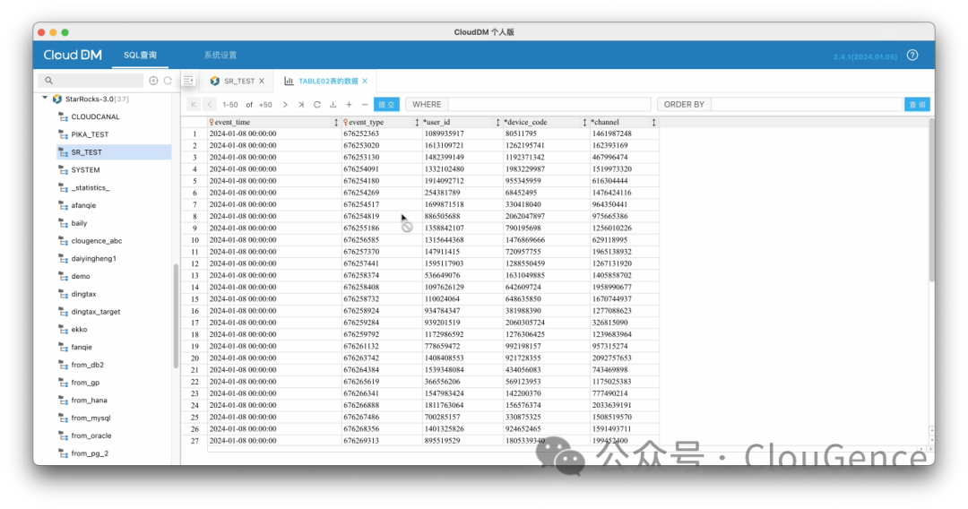Click the SYSTEM database icon
This screenshot has height=509, width=968.
tap(63, 169)
